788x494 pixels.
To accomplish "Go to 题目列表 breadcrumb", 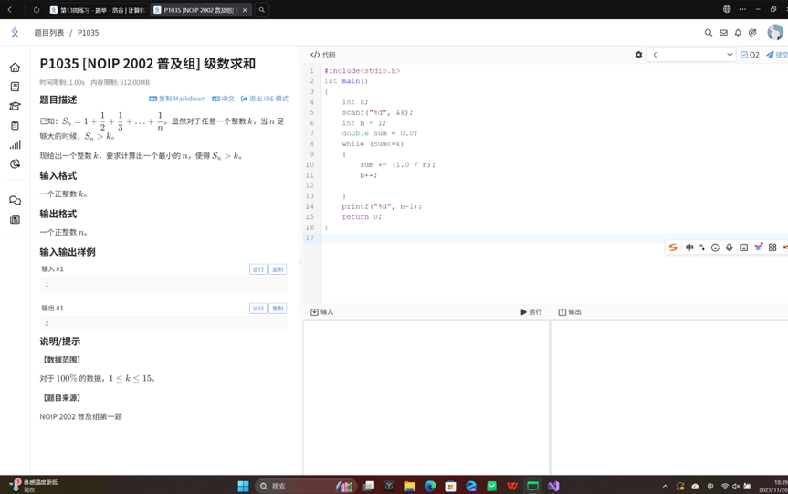I will click(49, 33).
